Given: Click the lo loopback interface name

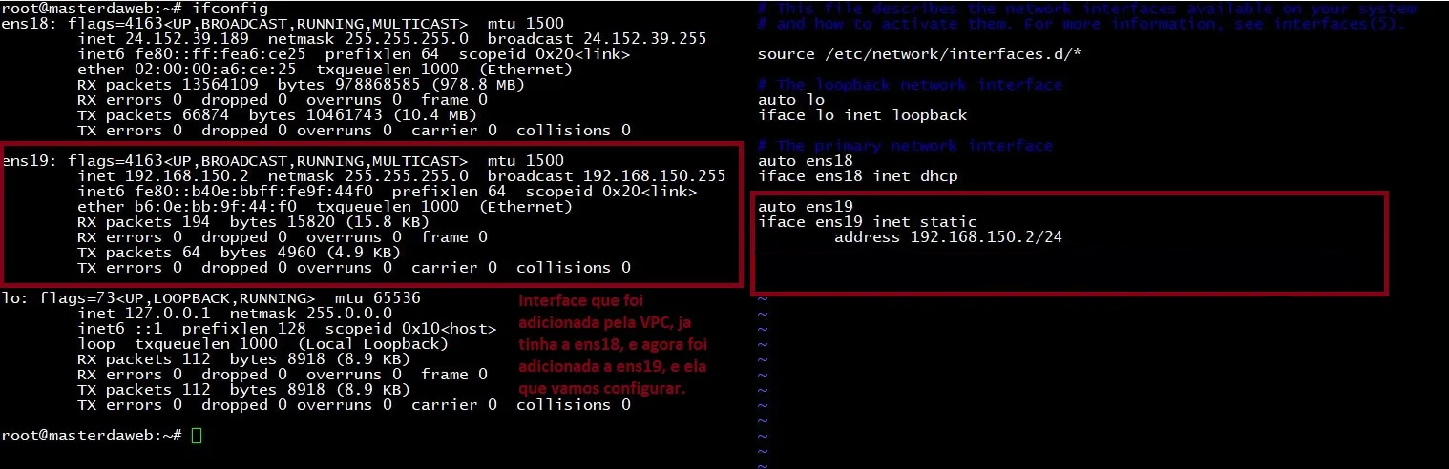Looking at the screenshot, I should (10, 298).
